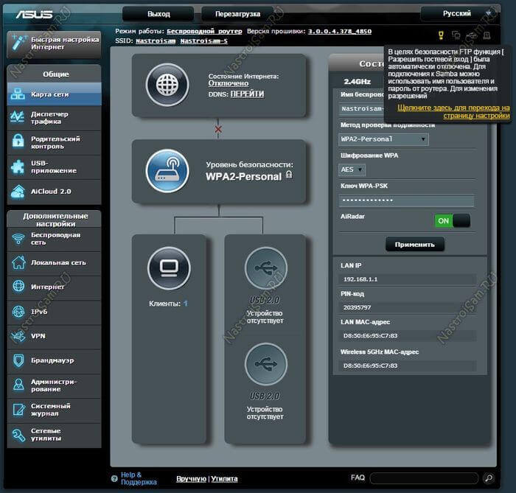Open the ПЕРЕЙТИ DDNS link
The width and height of the screenshot is (516, 493).
click(x=247, y=94)
